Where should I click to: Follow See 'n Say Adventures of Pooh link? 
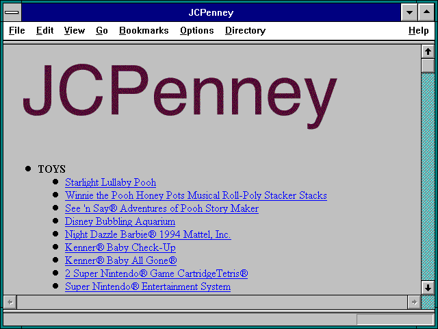162,208
